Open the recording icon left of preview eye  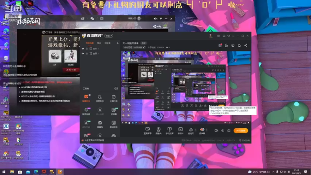216,131
